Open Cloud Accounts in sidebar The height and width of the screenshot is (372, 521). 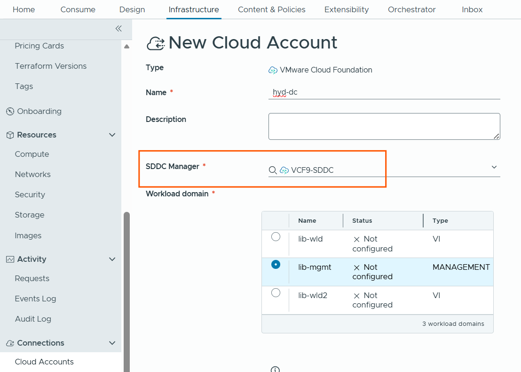44,362
